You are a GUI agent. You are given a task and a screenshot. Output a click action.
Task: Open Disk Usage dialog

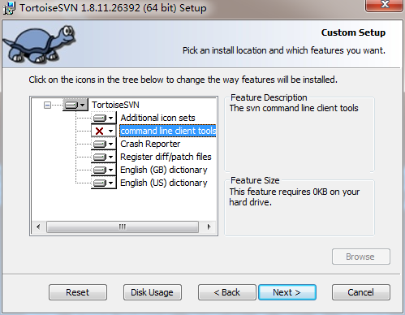[x=153, y=292]
